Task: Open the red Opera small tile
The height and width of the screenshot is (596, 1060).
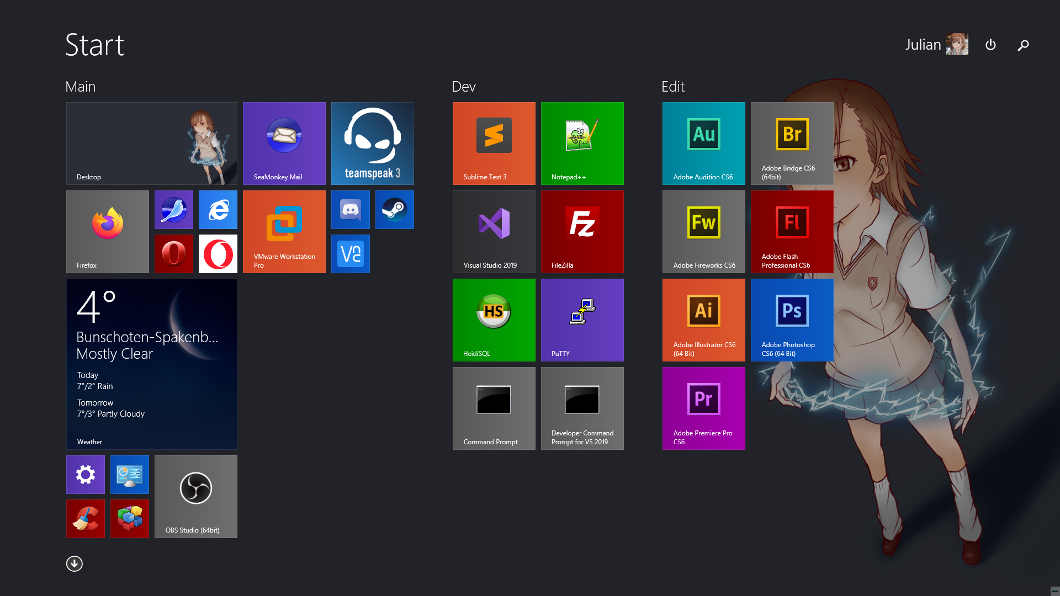Action: [x=174, y=254]
